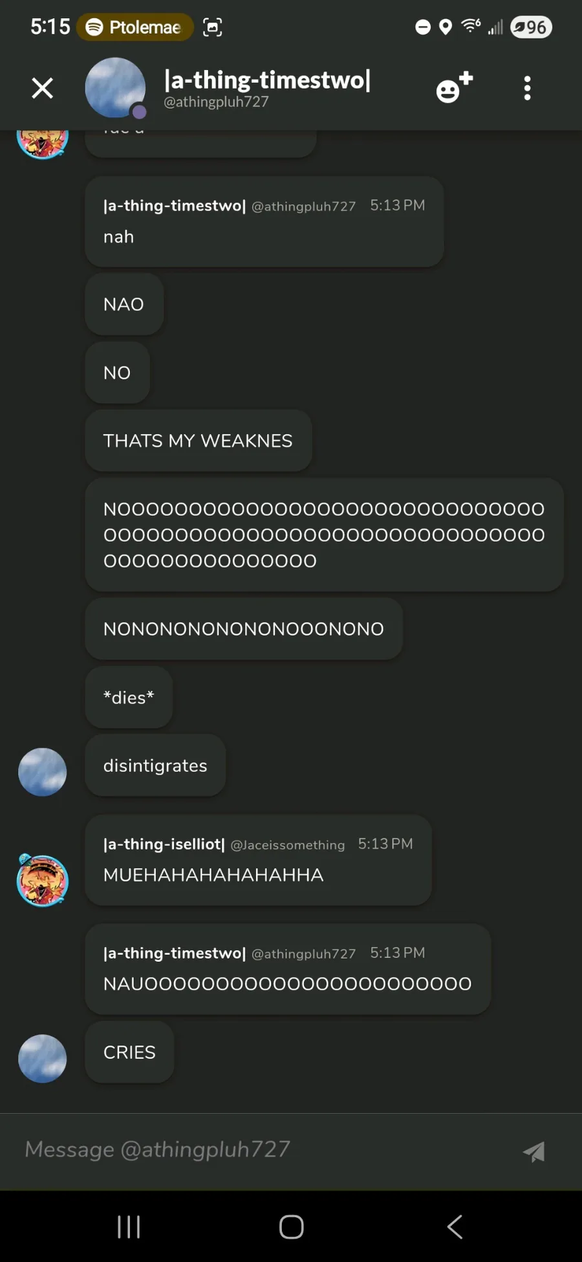Tap the @Jaceissomething handle
Screen dimensions: 582x1262
288,845
